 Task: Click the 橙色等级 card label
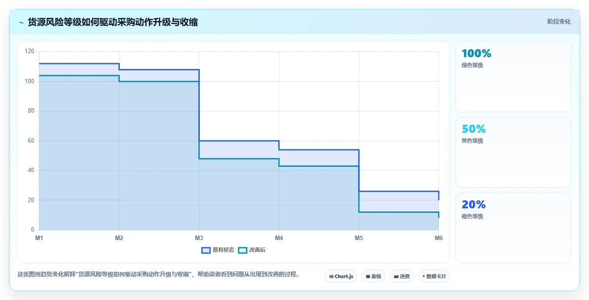point(472,216)
